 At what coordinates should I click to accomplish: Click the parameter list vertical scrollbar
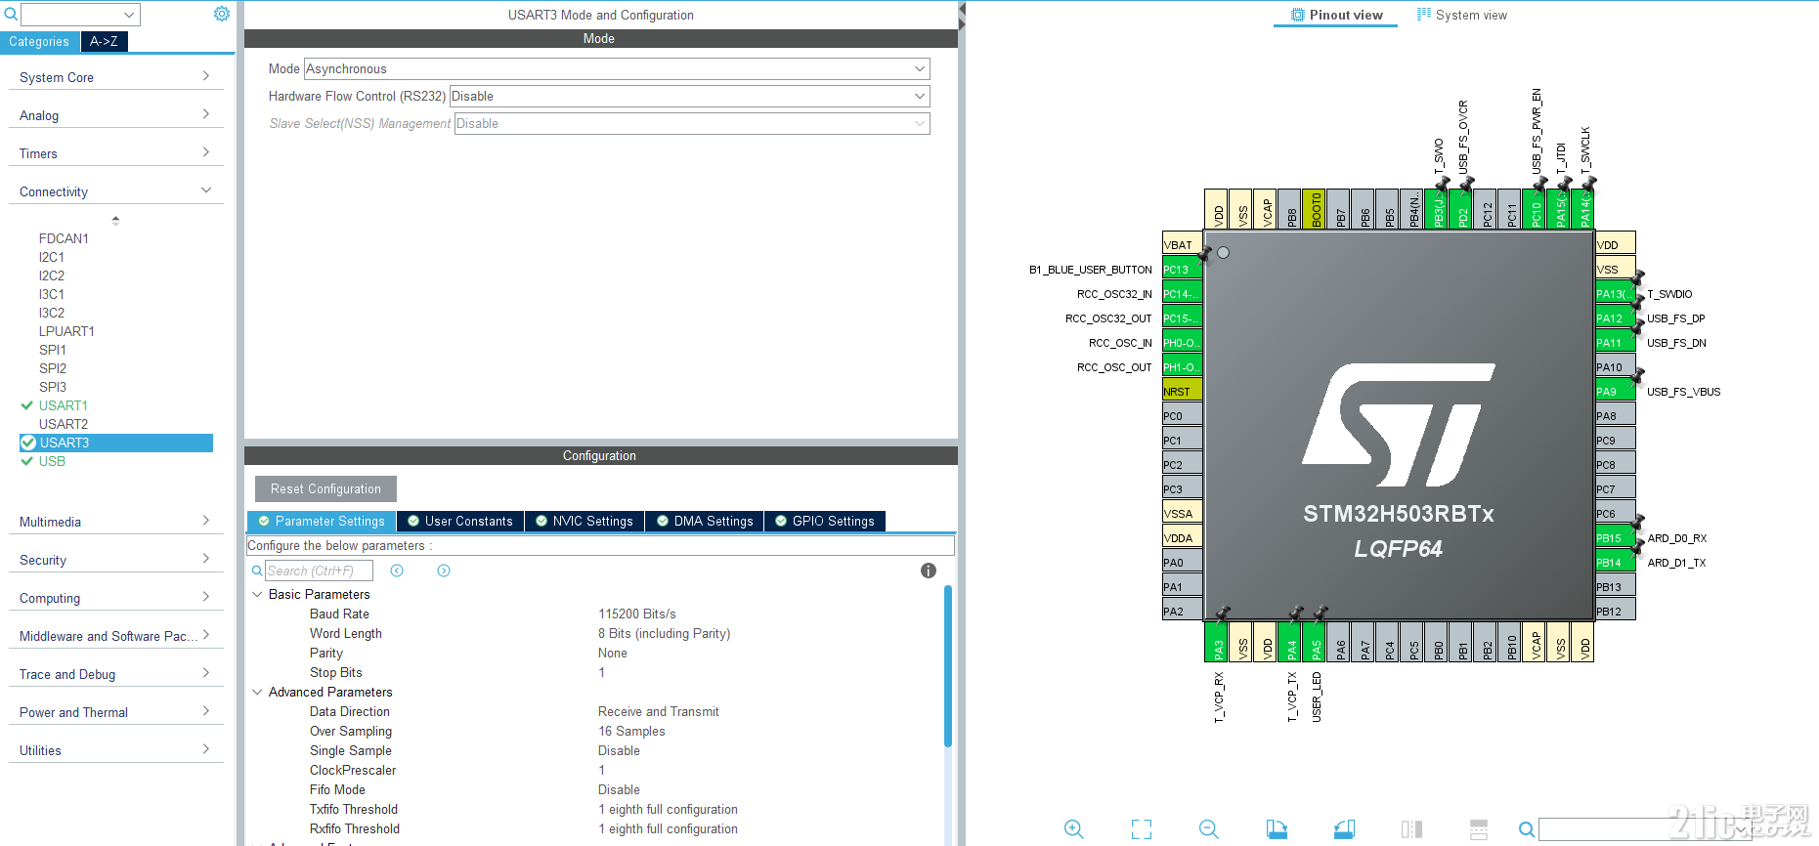(947, 666)
